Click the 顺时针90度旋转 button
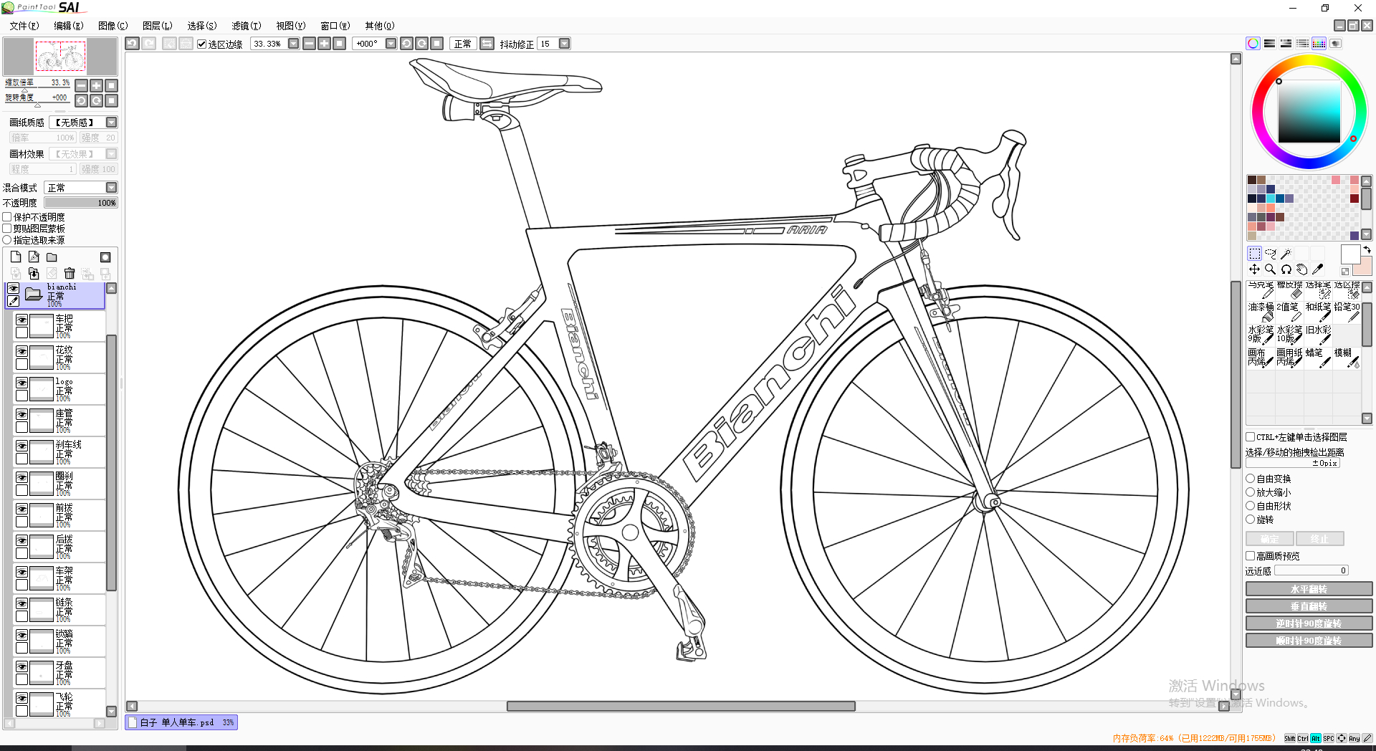This screenshot has width=1376, height=751. pos(1309,641)
